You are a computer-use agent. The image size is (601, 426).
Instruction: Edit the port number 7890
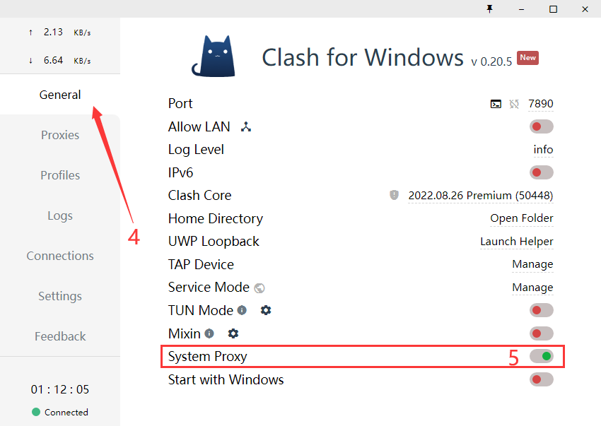coord(541,104)
